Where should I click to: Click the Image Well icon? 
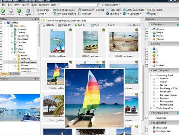point(154,128)
